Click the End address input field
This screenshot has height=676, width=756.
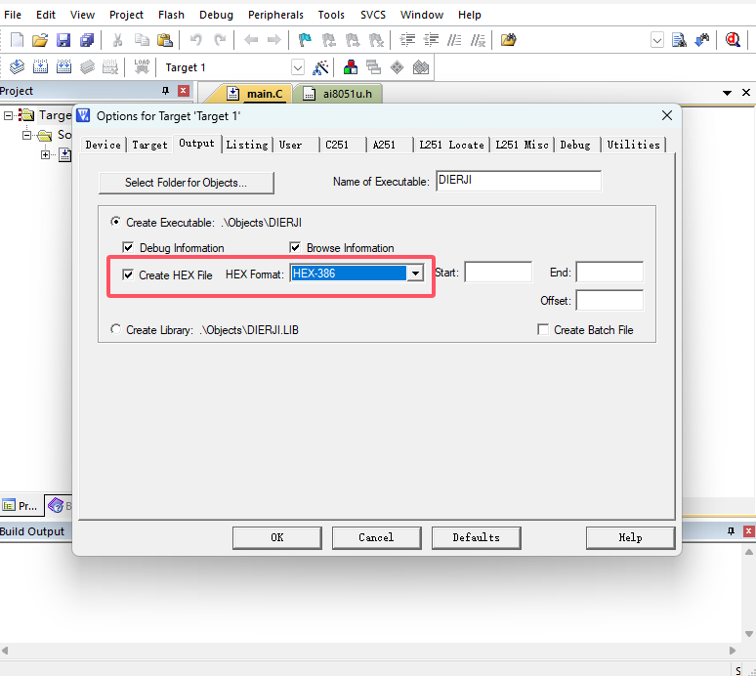[x=609, y=273]
